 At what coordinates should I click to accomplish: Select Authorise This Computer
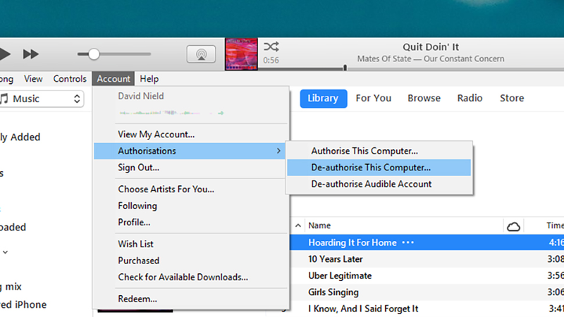point(379,151)
